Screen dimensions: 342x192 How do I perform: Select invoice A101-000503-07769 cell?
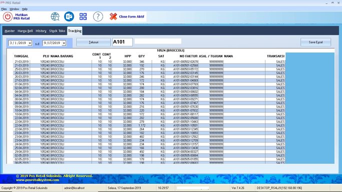tap(186, 84)
